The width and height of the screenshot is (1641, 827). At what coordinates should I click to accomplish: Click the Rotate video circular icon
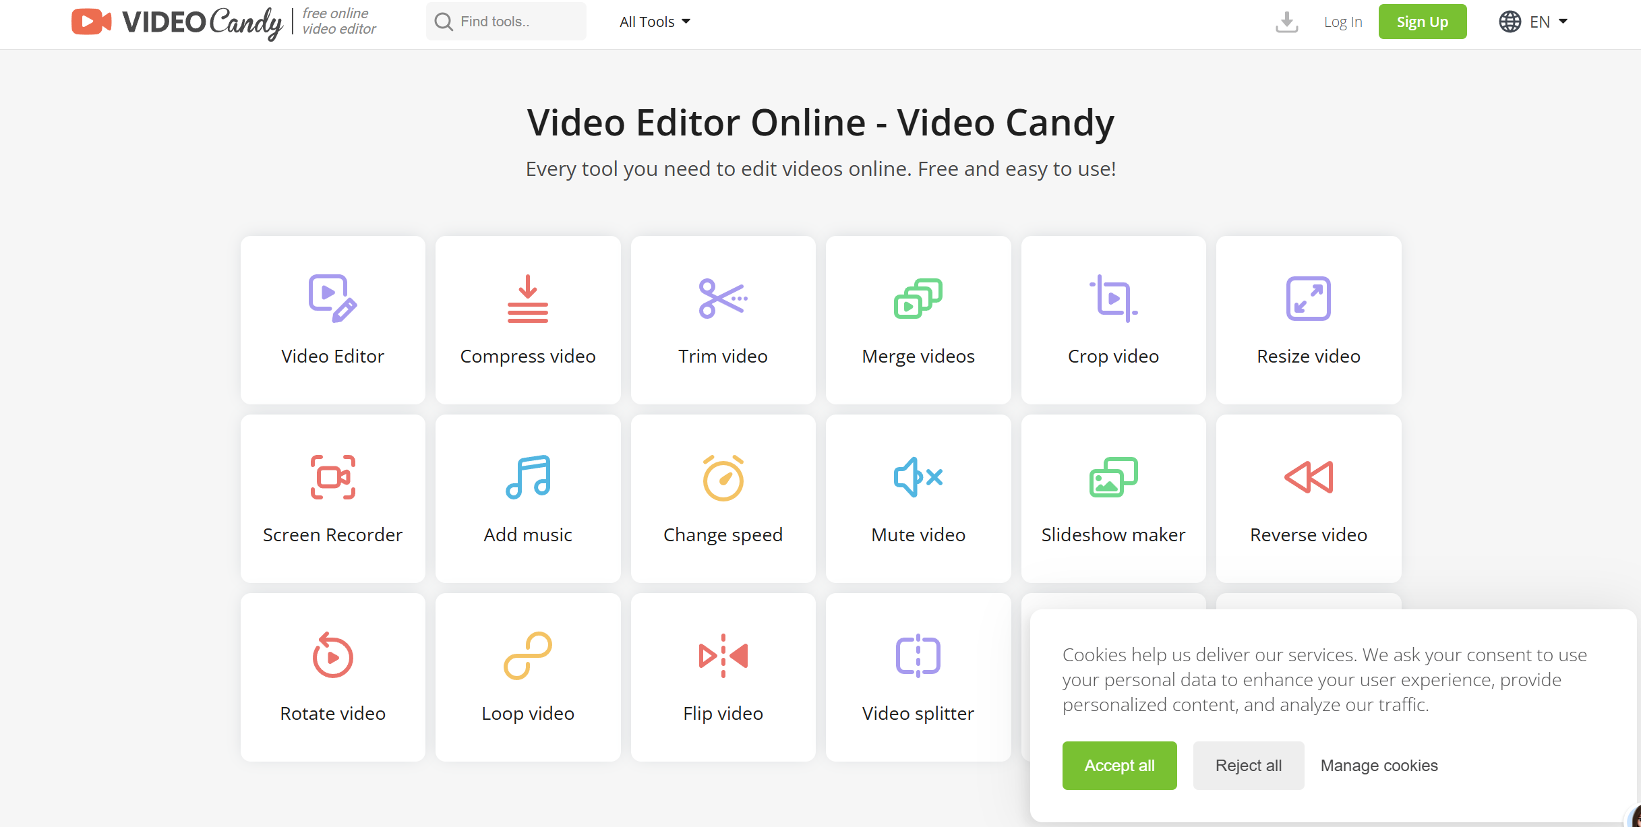(332, 655)
